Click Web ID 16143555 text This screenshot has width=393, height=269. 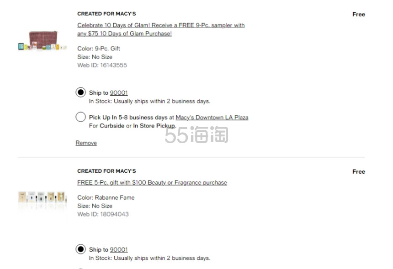(102, 65)
